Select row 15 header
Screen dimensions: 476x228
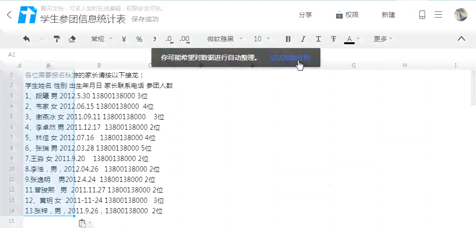[x=11, y=221]
